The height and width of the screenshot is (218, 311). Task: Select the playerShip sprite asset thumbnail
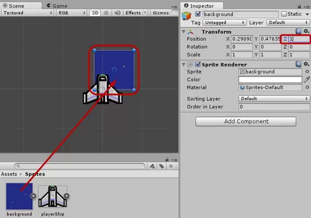pos(52,196)
